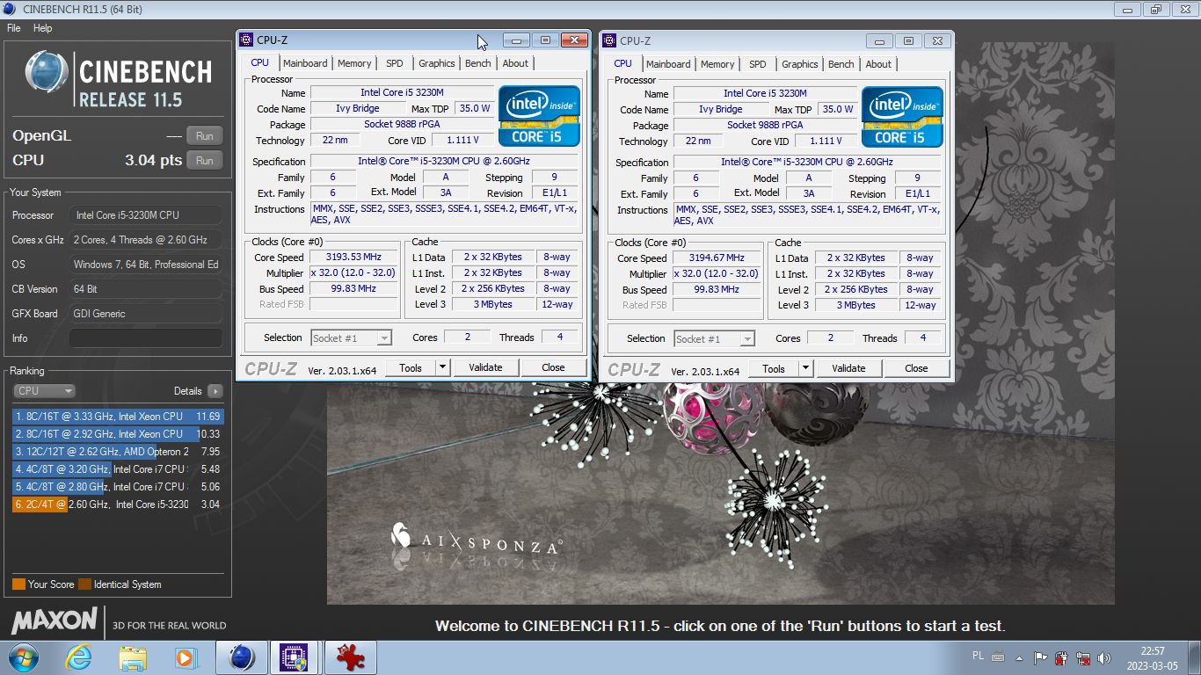Click the MAXON logo at bottom left

click(x=54, y=621)
